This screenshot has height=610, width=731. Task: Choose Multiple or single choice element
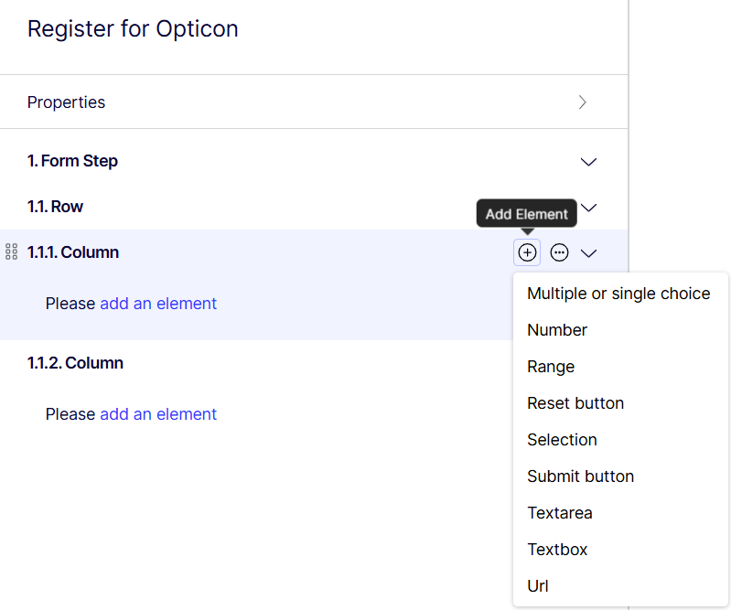tap(618, 294)
